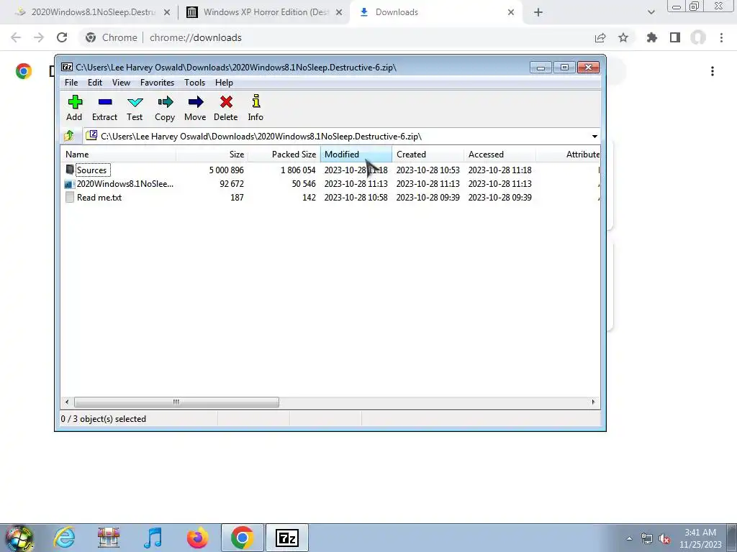737x552 pixels.
Task: Open the Favorites menu
Action: [x=157, y=83]
